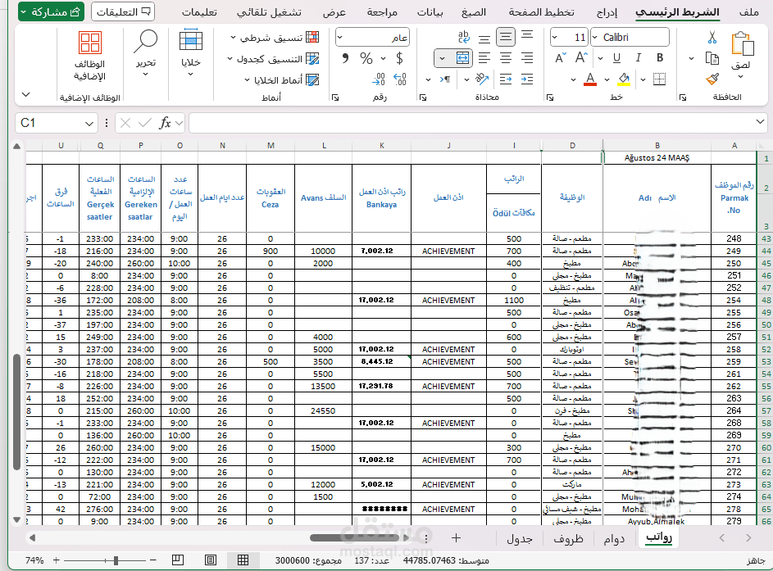Open borders dropdown arrow
The width and height of the screenshot is (773, 571).
pyautogui.click(x=643, y=79)
